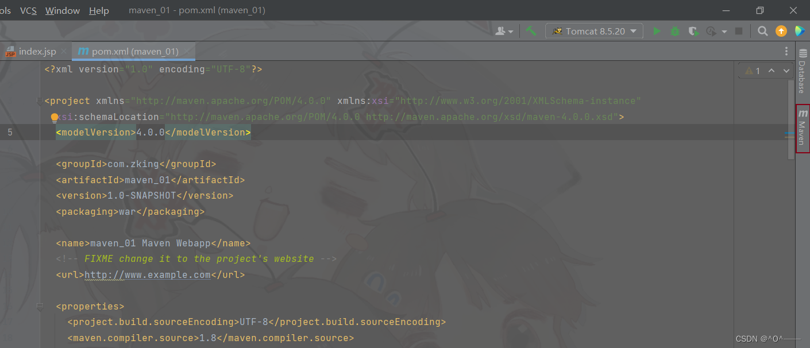The image size is (810, 348).
Task: Go to previous highlighted error arrow
Action: coord(772,71)
